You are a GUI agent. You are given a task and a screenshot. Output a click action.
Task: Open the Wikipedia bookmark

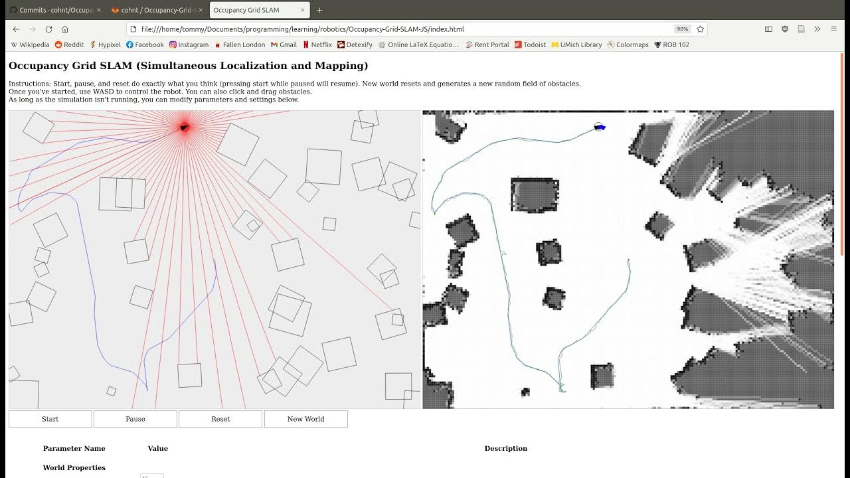(x=31, y=44)
